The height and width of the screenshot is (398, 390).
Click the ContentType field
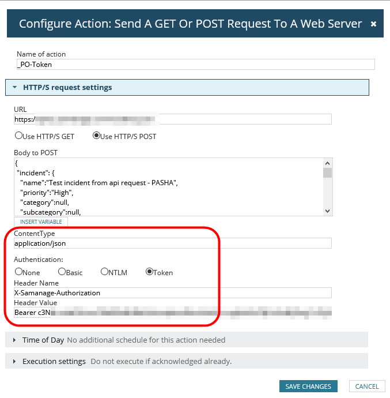173,243
